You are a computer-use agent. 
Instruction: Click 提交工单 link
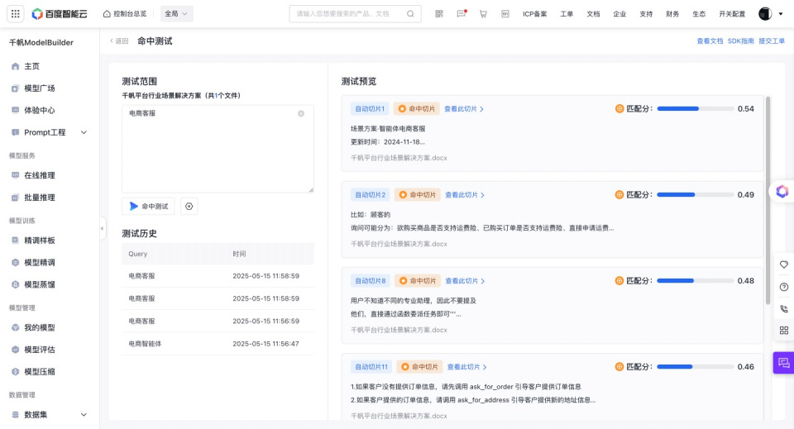771,41
